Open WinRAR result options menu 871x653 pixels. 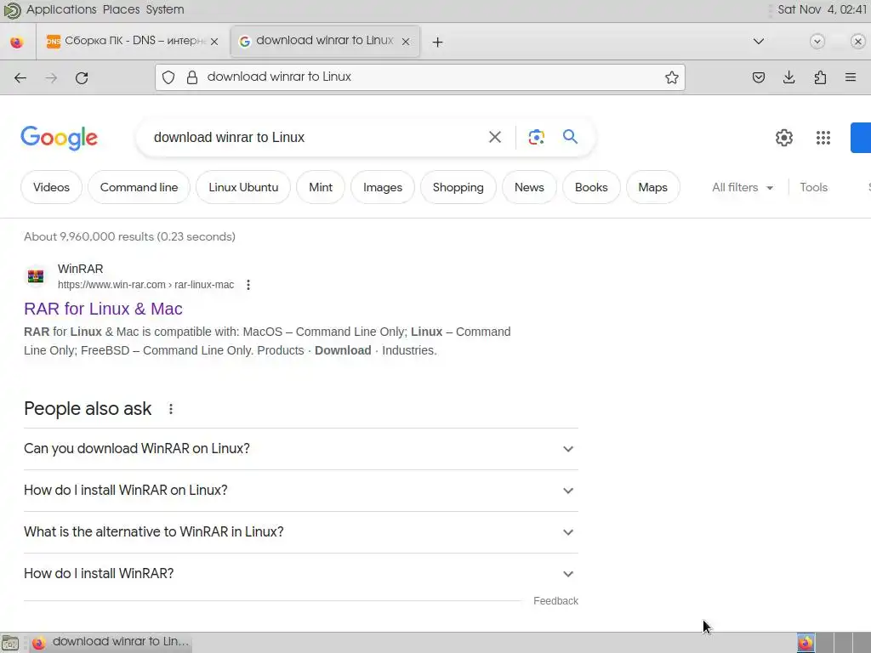click(x=248, y=285)
